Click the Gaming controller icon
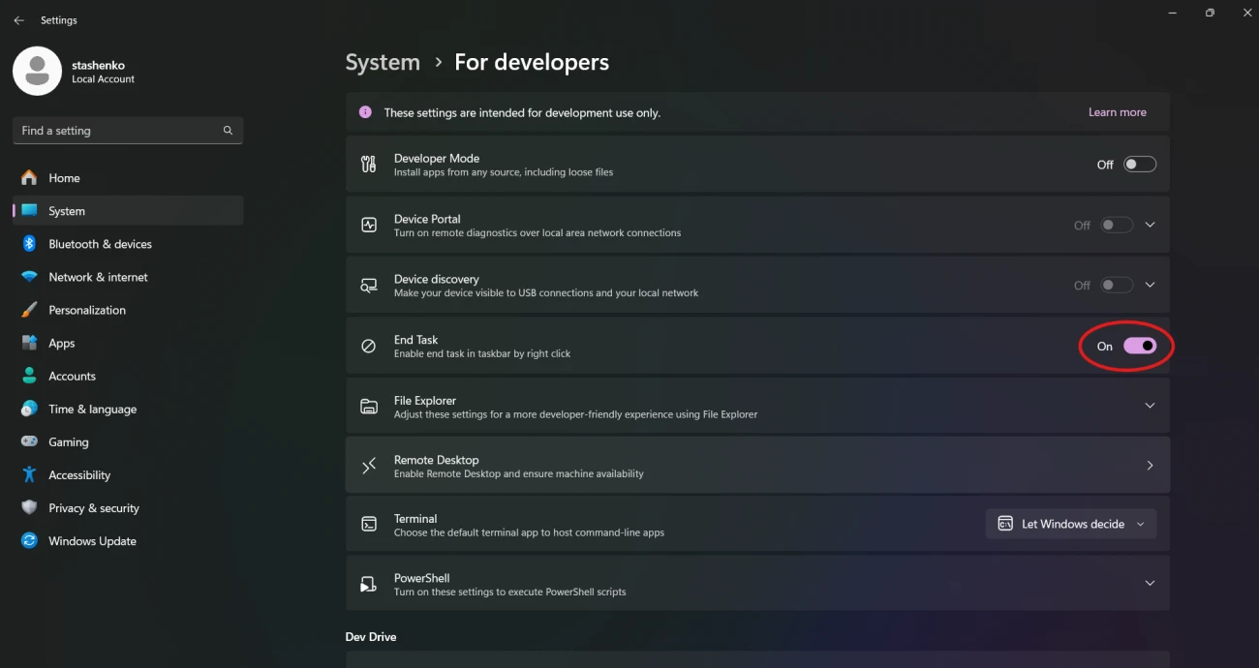1259x668 pixels. pos(29,442)
